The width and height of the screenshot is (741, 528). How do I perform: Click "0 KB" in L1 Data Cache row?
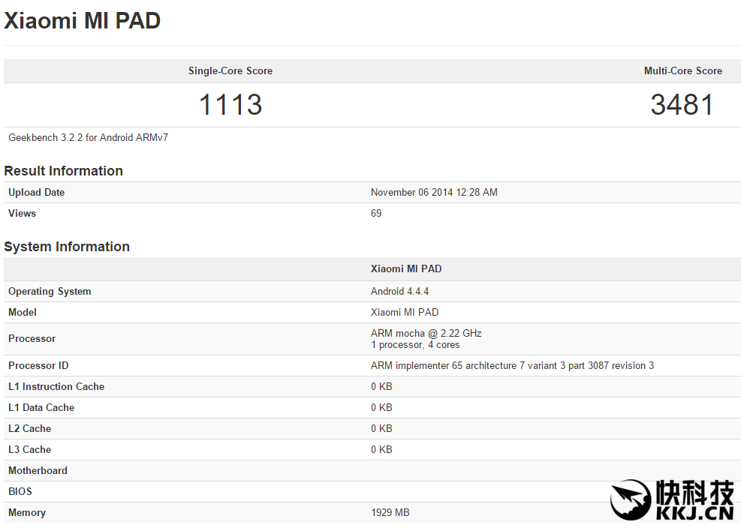pyautogui.click(x=381, y=407)
